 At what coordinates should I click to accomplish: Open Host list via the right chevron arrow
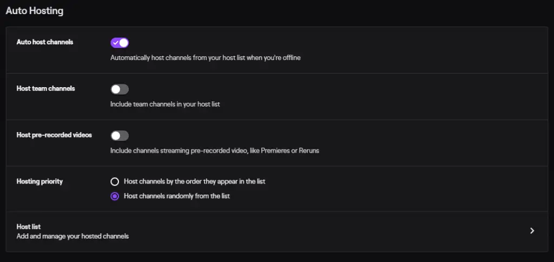coord(532,231)
